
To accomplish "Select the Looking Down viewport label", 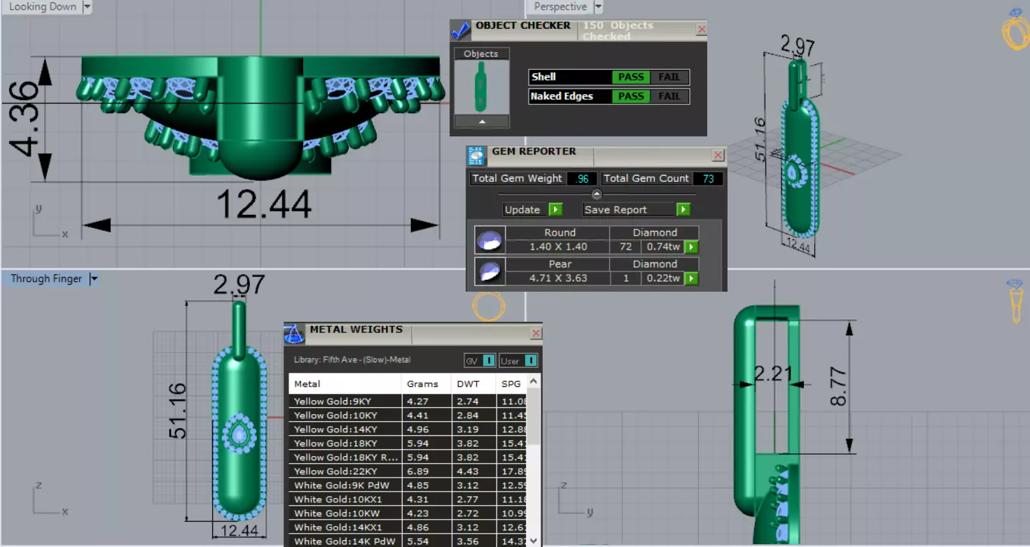I will coord(42,6).
